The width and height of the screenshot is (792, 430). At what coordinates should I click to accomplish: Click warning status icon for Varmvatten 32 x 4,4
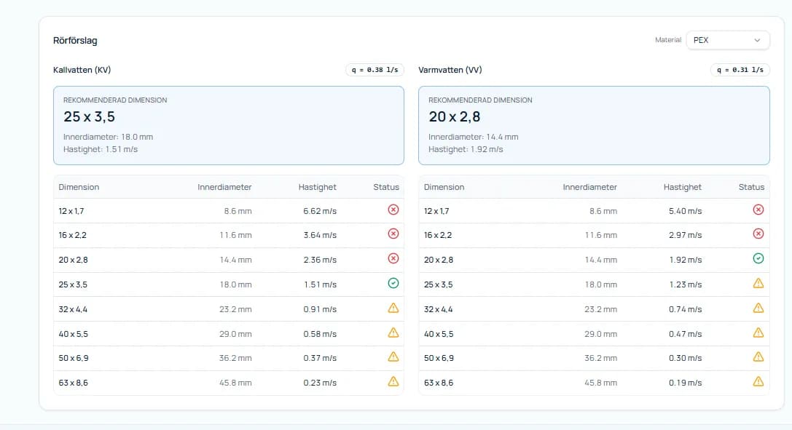[758, 308]
